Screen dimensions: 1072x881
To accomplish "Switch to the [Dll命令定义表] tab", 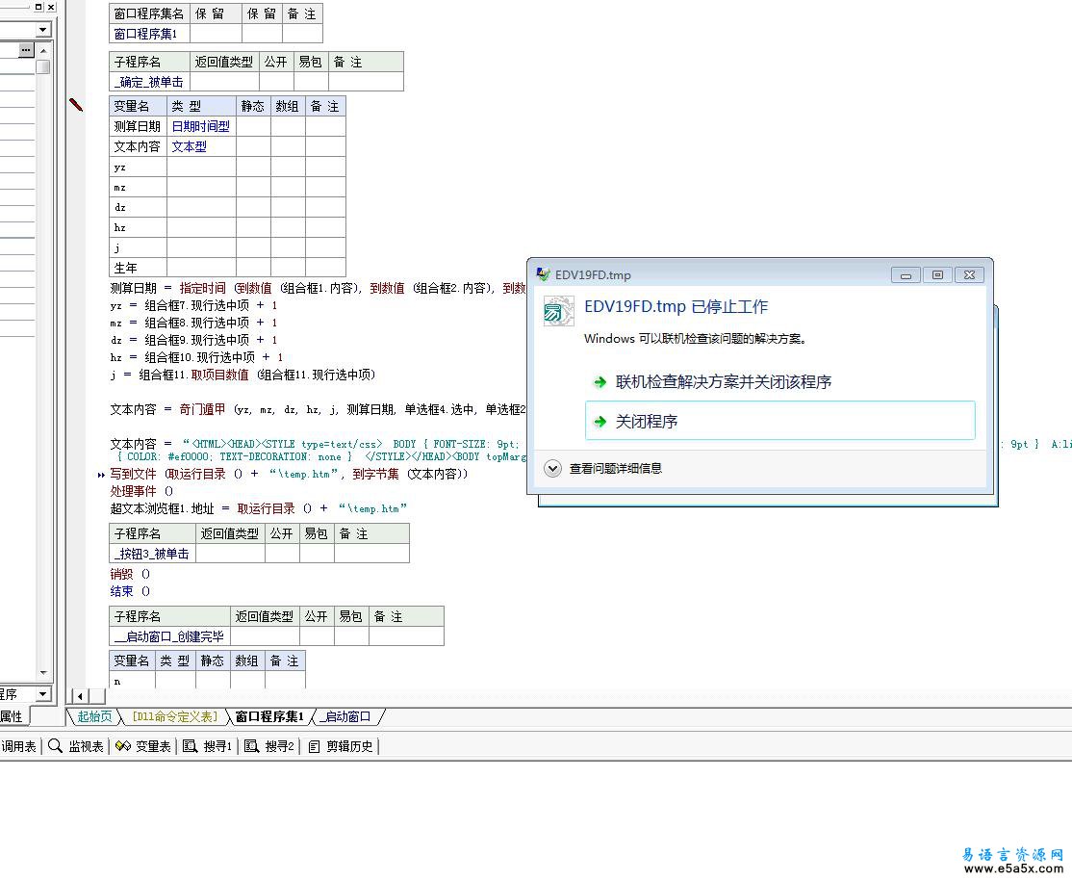I will point(175,716).
